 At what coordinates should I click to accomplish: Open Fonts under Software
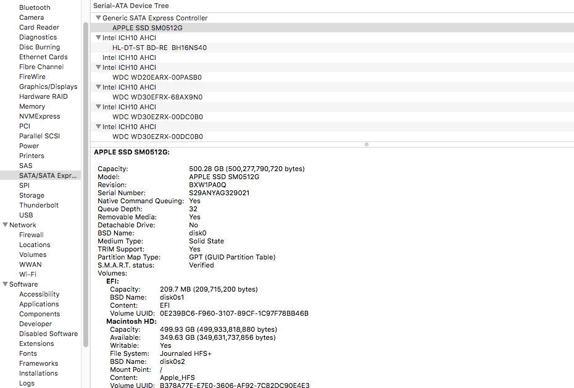[28, 353]
